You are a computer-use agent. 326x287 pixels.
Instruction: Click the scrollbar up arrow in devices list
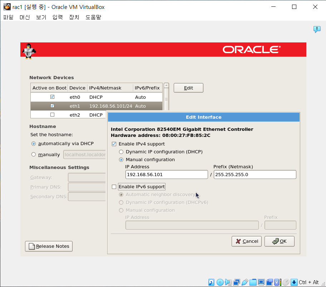[x=166, y=85]
